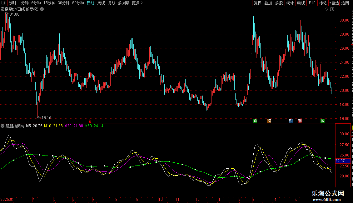Open dropdown beside 泰嘉股份 chart title

coord(42,9)
